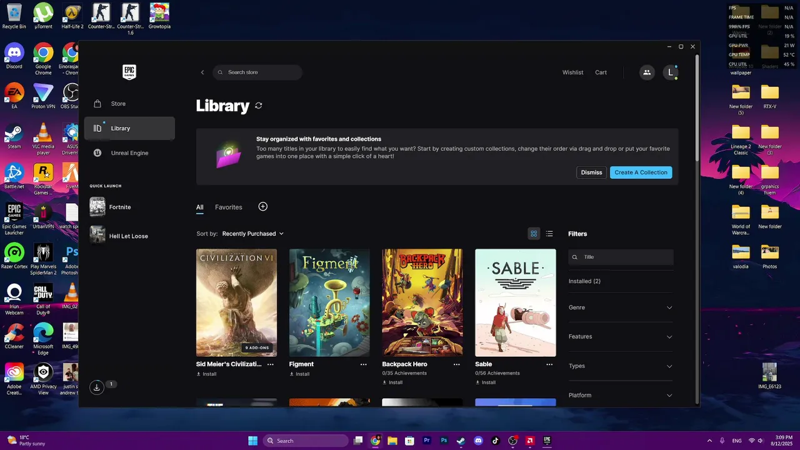The image size is (800, 450).
Task: Show hidden tray icons chevron
Action: click(x=709, y=441)
